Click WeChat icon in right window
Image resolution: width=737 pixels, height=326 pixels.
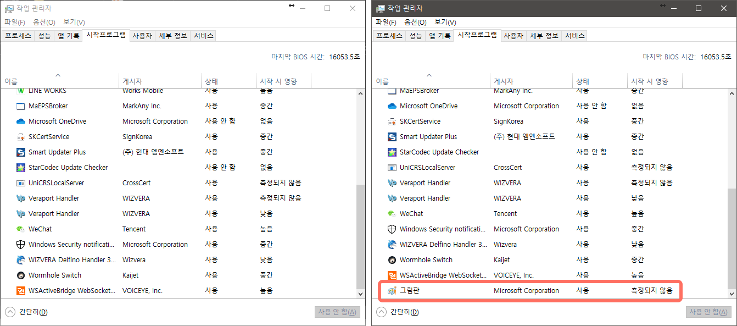[x=392, y=214]
